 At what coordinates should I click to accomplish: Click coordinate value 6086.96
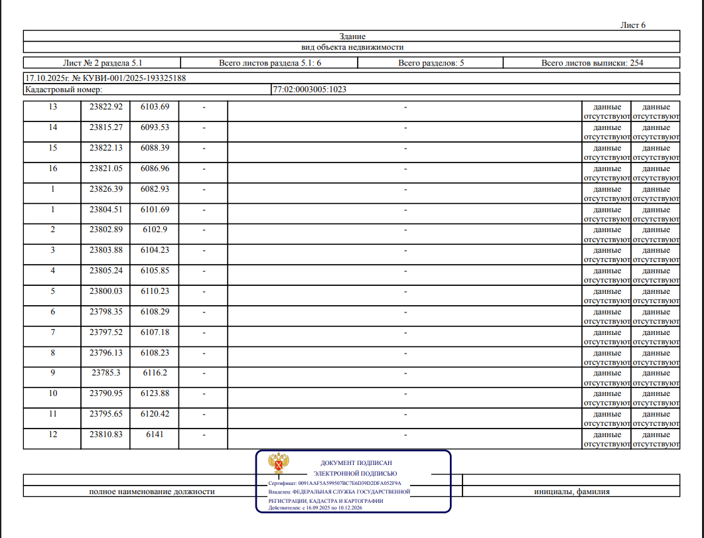click(x=155, y=168)
